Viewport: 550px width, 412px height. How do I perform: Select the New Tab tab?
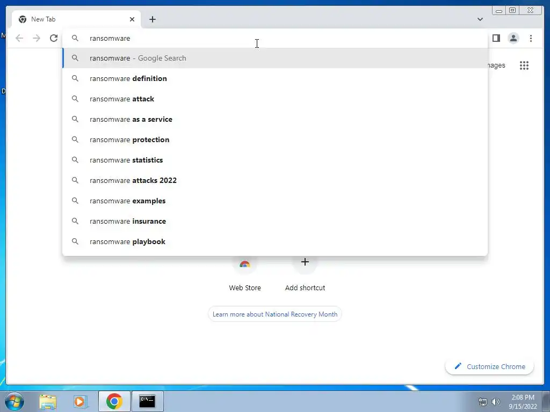[x=76, y=19]
